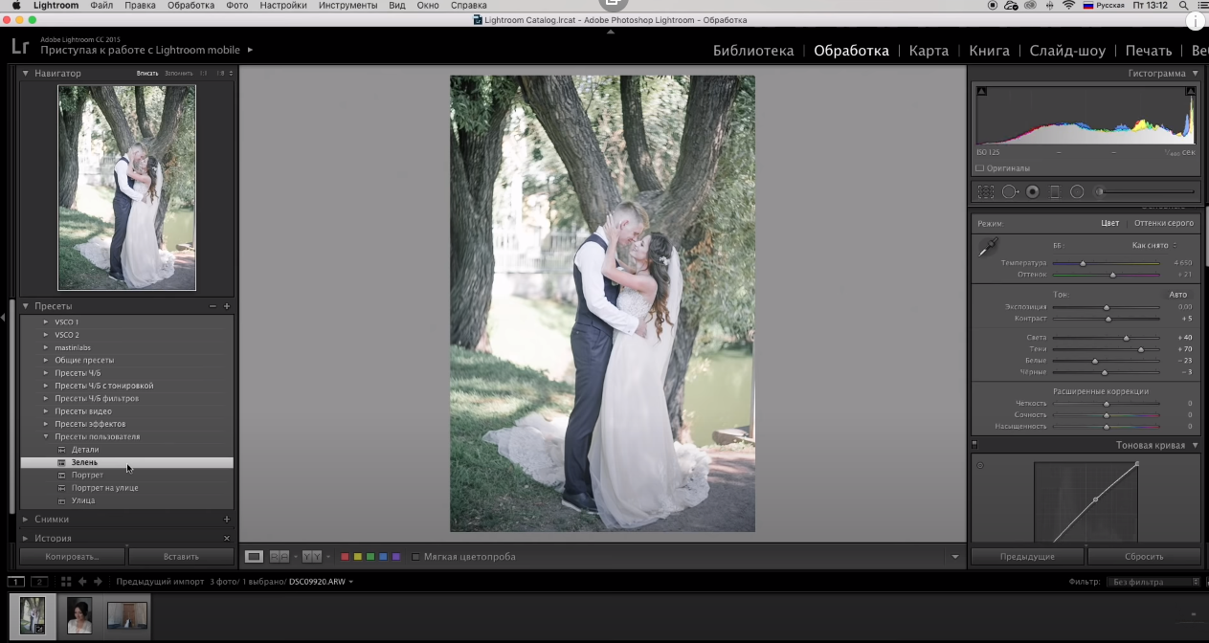Switch to the Карта module
1209x643 pixels.
(929, 51)
